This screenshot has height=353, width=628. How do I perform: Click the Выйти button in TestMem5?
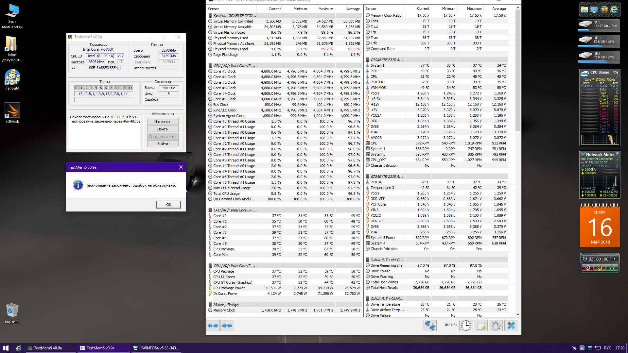[163, 144]
